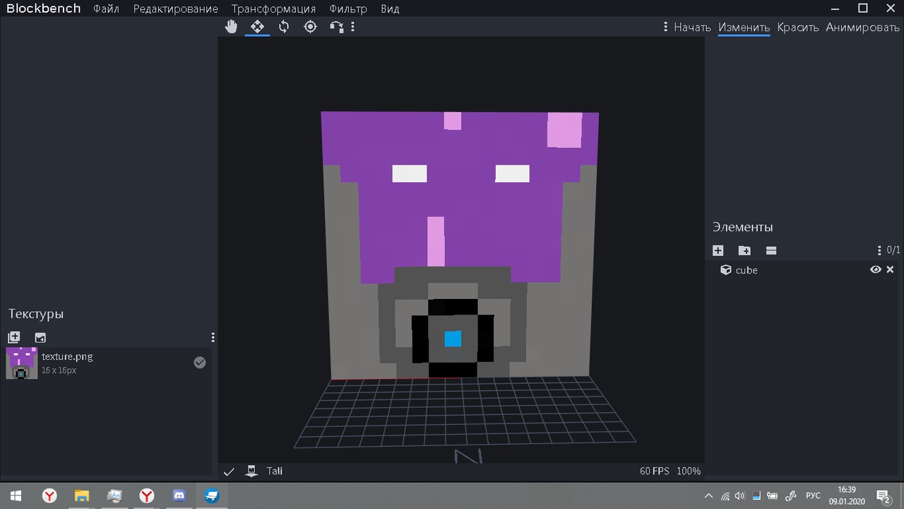Viewport: 904px width, 509px height.
Task: Open the Wi-Fi network tray icon
Action: (x=725, y=496)
